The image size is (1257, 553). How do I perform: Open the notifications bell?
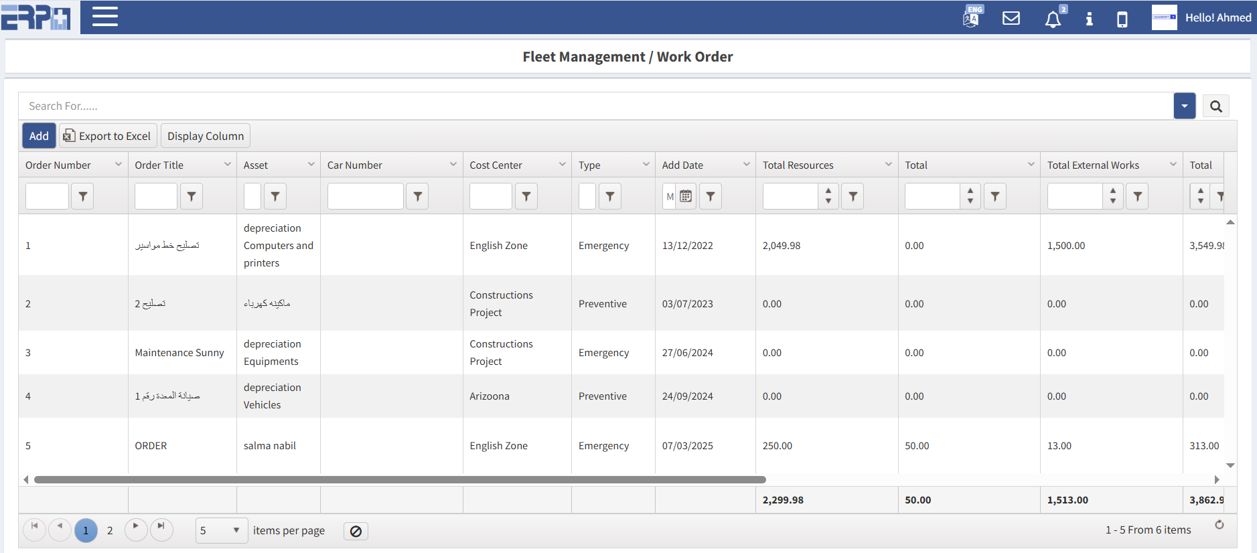[1052, 19]
